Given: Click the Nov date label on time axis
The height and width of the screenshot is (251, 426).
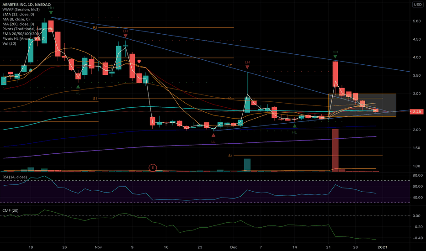Looking at the screenshot, I should point(98,247).
